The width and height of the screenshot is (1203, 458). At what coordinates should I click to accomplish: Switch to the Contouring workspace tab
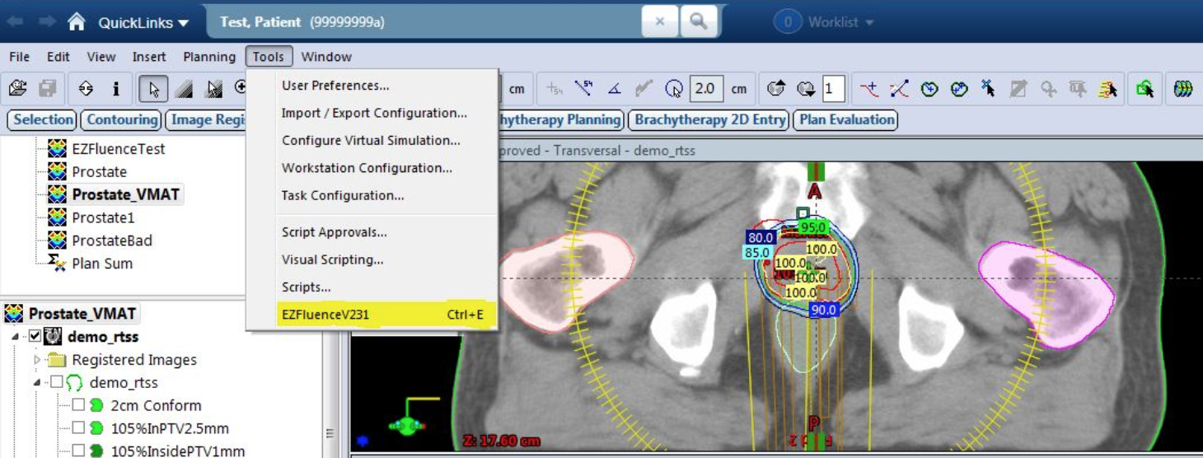pyautogui.click(x=122, y=119)
